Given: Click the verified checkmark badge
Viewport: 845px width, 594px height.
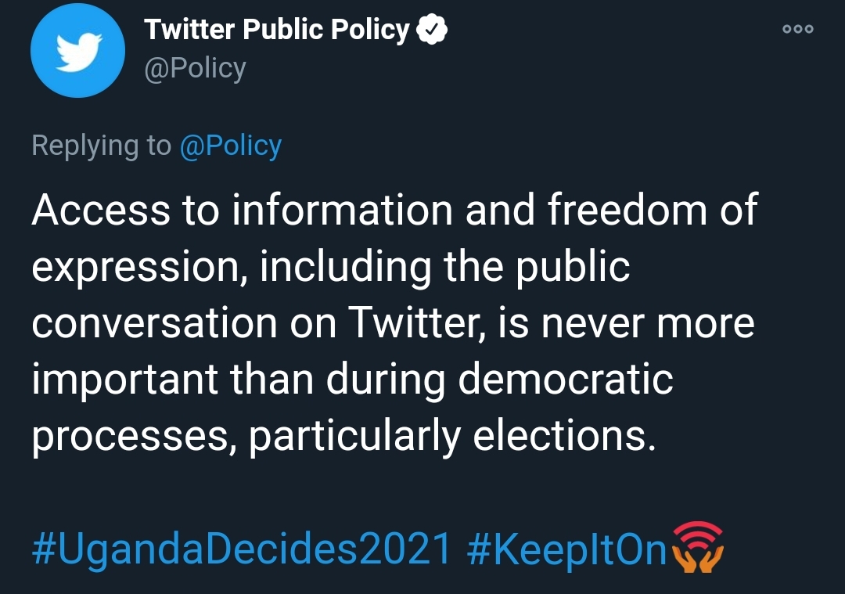Looking at the screenshot, I should pyautogui.click(x=432, y=29).
